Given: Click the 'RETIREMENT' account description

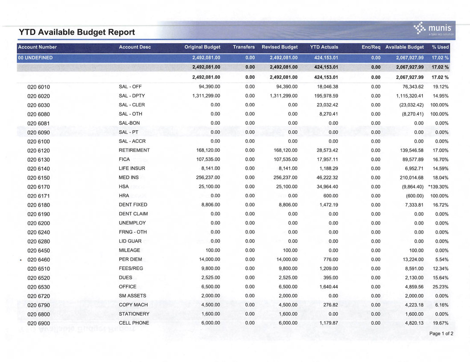Looking at the screenshot, I should (134, 150).
